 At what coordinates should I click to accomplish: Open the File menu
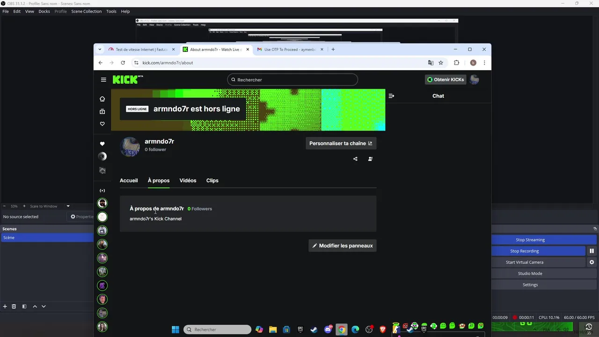[6, 11]
